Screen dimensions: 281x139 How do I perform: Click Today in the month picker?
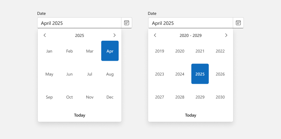click(x=79, y=115)
